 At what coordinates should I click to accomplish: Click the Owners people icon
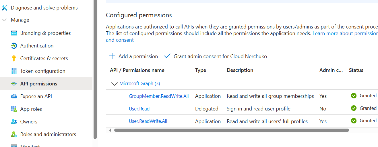pos(14,122)
